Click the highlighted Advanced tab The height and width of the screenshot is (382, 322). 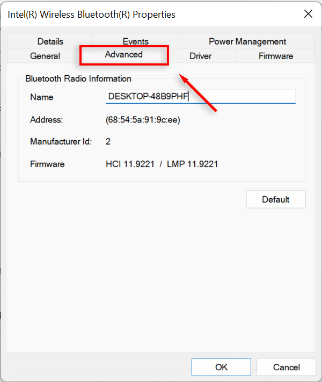124,55
